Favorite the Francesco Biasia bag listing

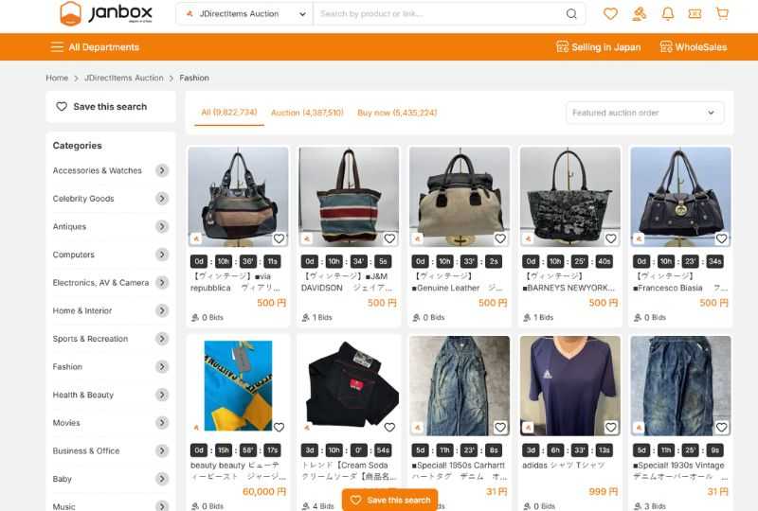722,238
